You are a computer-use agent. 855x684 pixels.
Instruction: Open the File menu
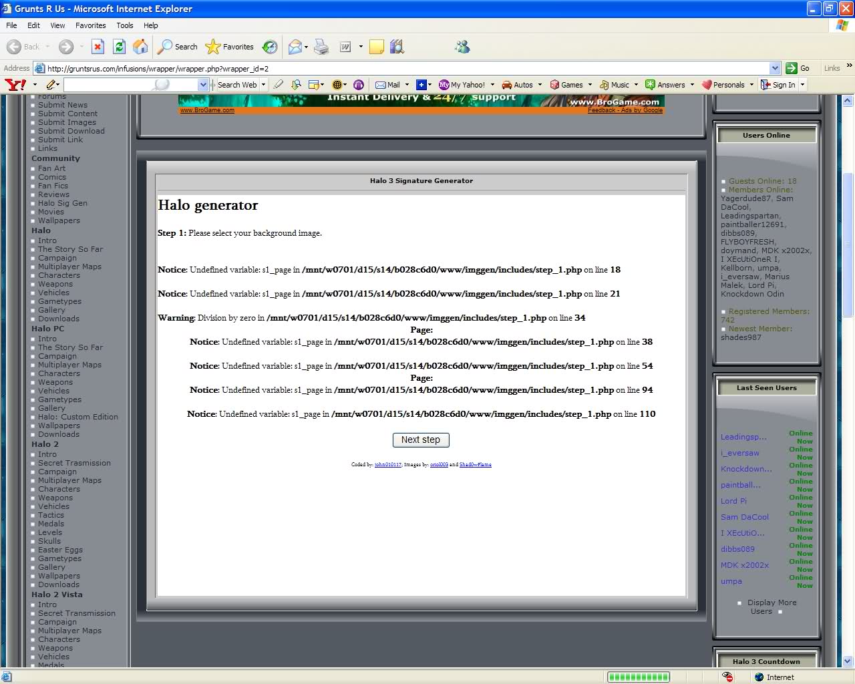pos(11,25)
